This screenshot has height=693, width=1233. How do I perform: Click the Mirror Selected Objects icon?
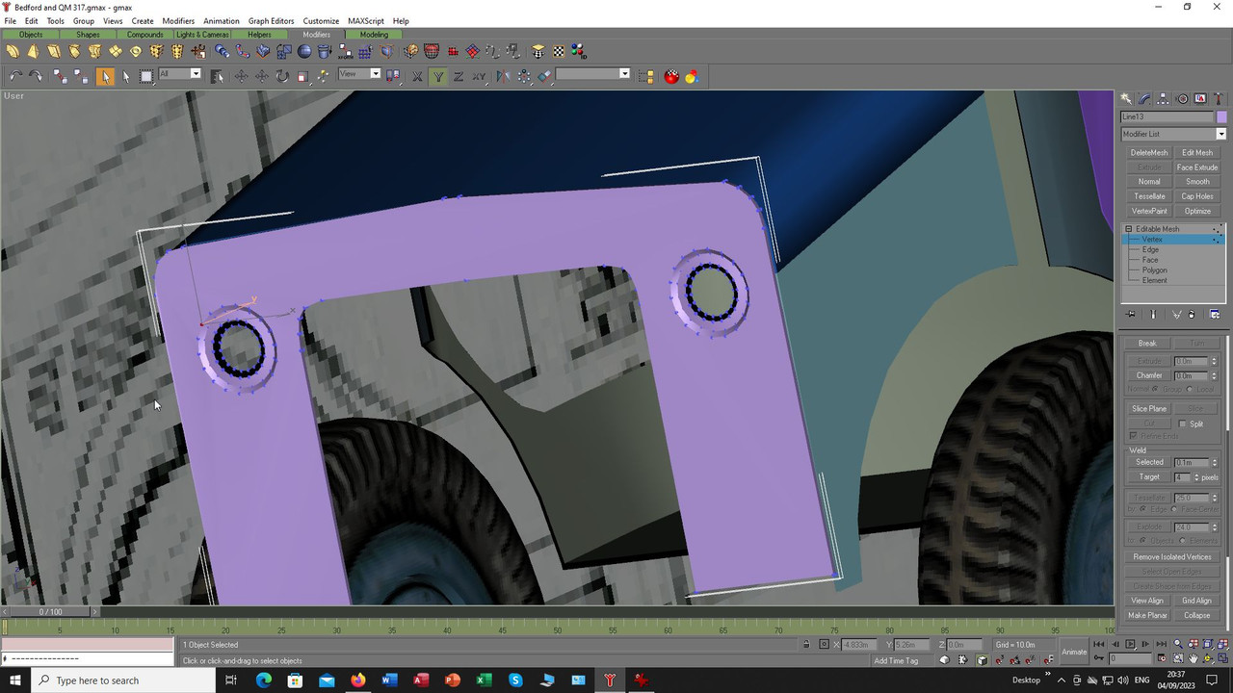(x=502, y=76)
